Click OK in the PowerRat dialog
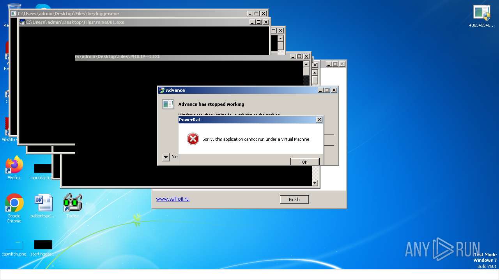The width and height of the screenshot is (499, 280). pyautogui.click(x=304, y=162)
